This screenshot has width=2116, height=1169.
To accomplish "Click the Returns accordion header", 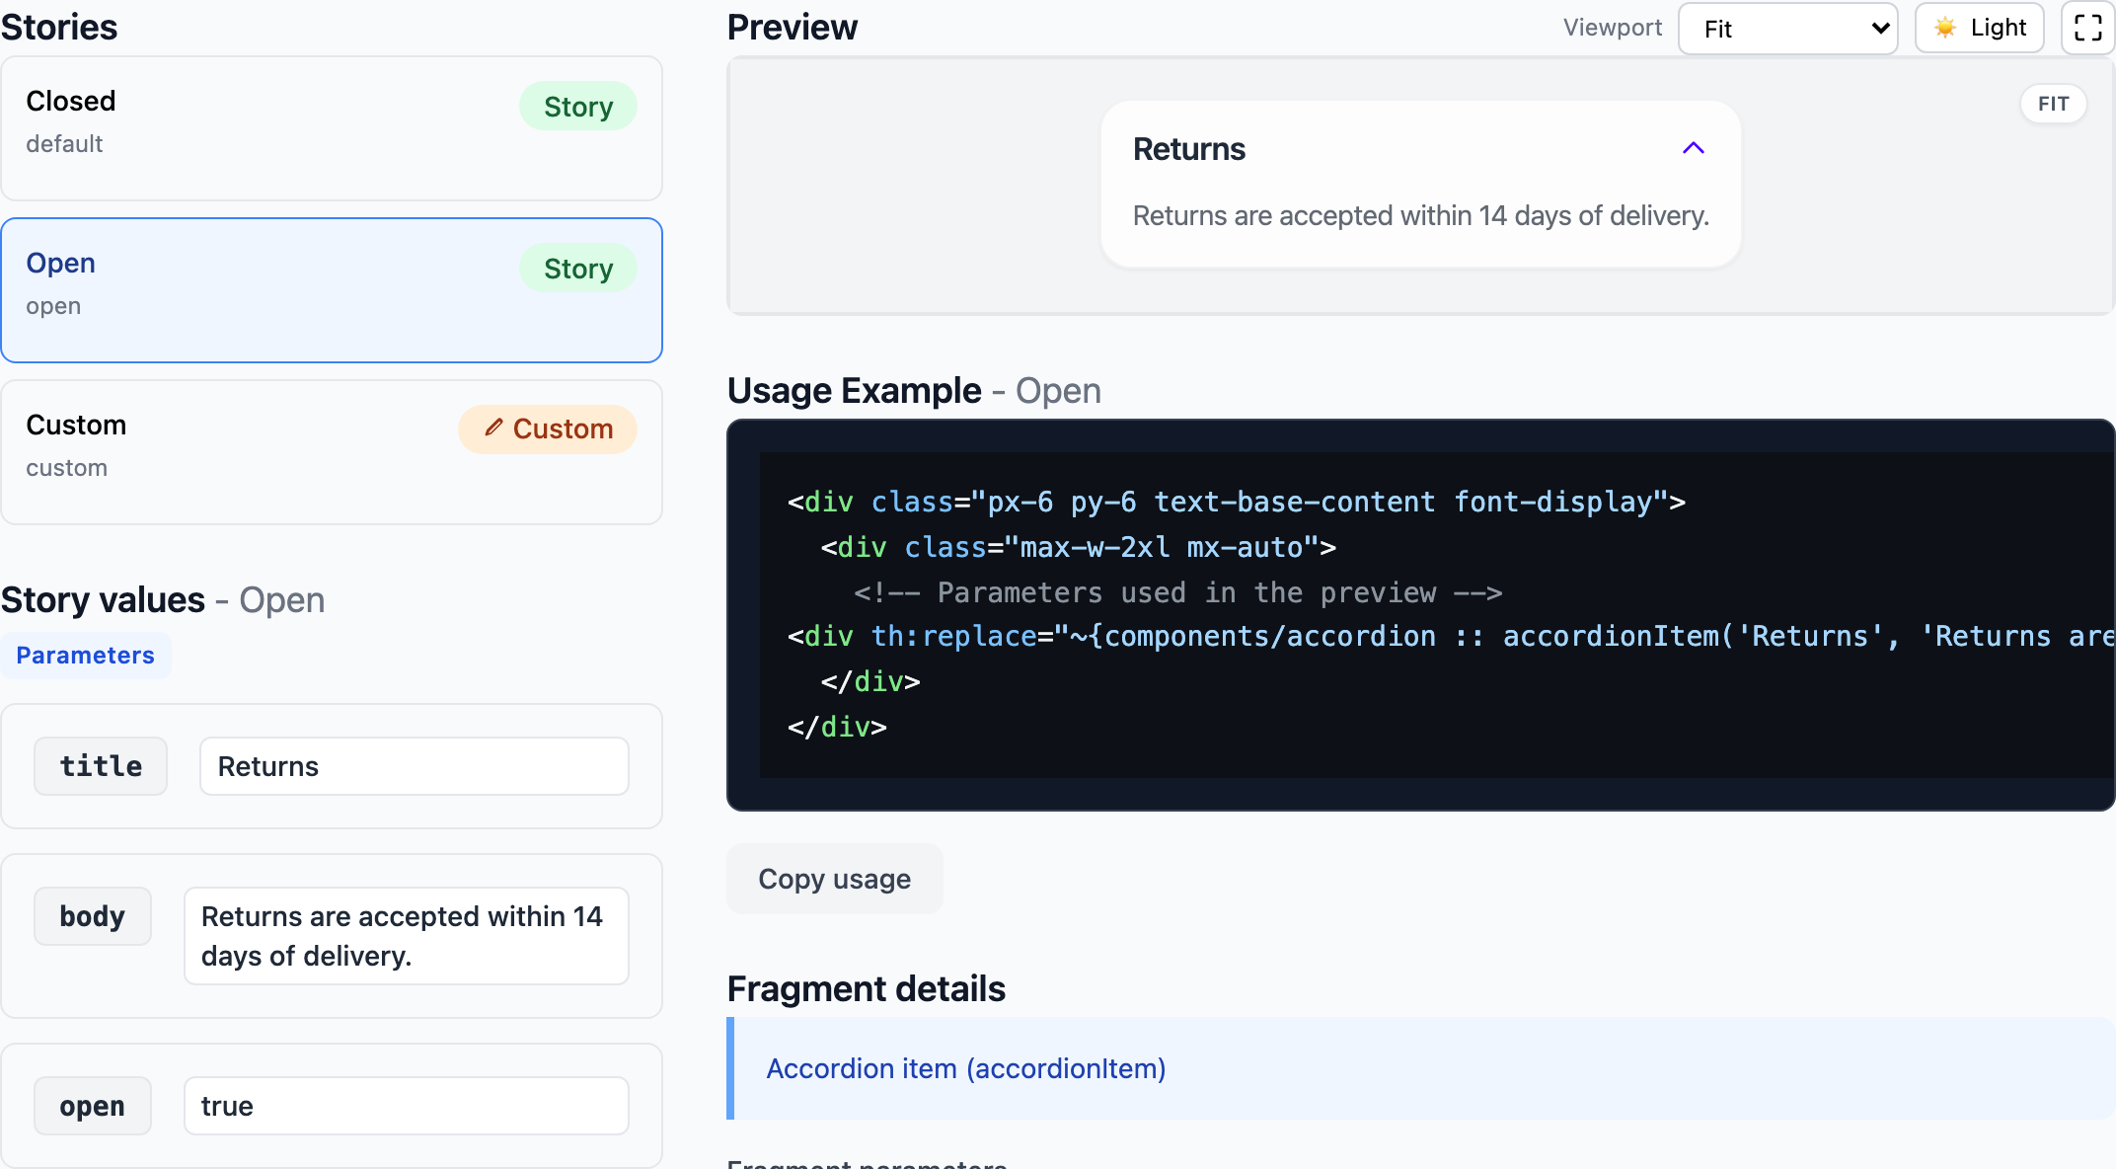I will [1189, 148].
